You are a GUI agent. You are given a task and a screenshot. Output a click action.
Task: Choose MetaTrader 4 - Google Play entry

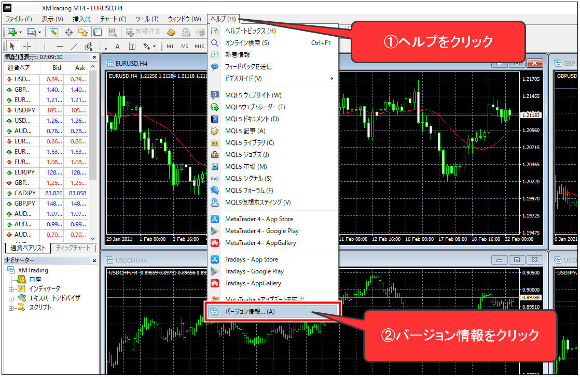click(273, 231)
